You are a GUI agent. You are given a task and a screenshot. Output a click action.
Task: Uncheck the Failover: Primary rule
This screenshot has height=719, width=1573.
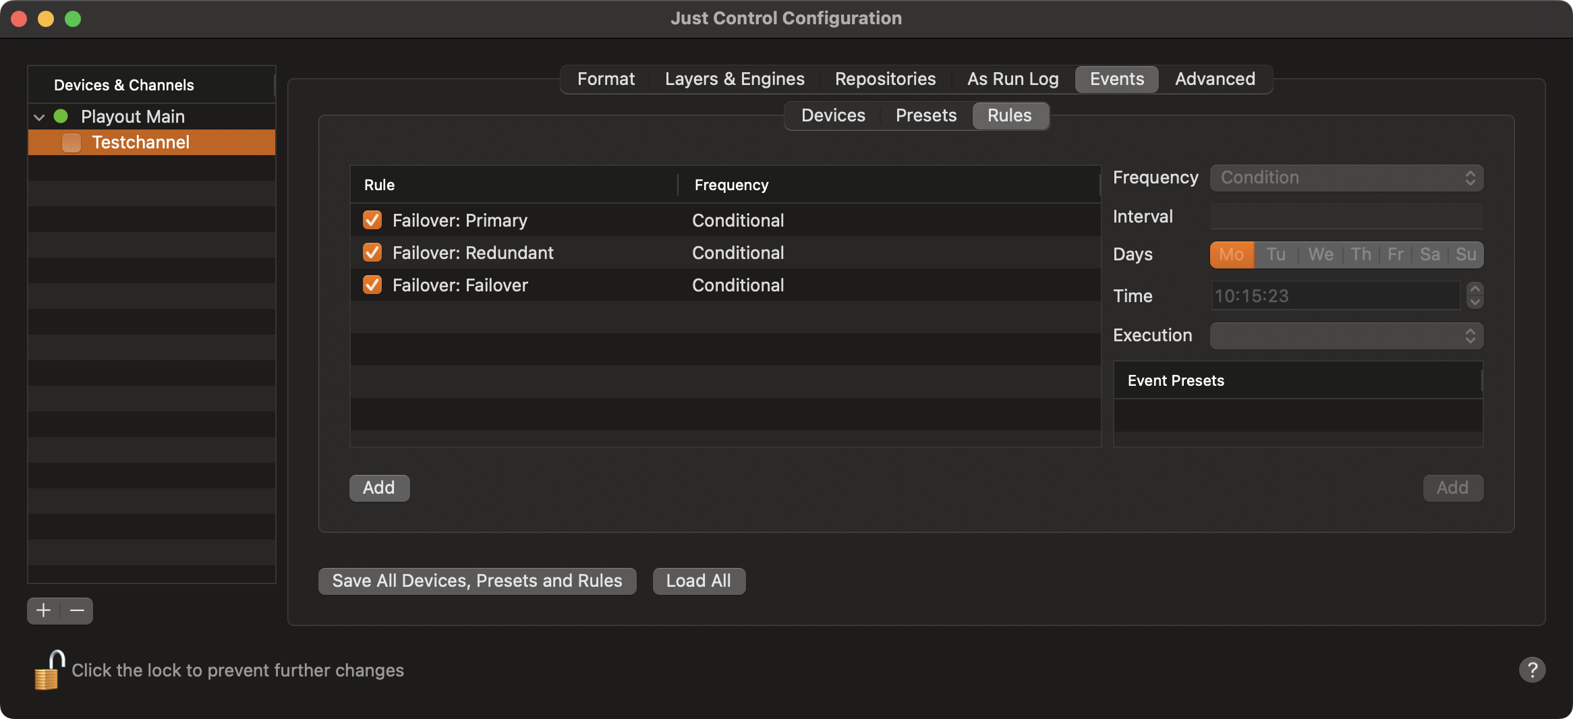coord(372,220)
